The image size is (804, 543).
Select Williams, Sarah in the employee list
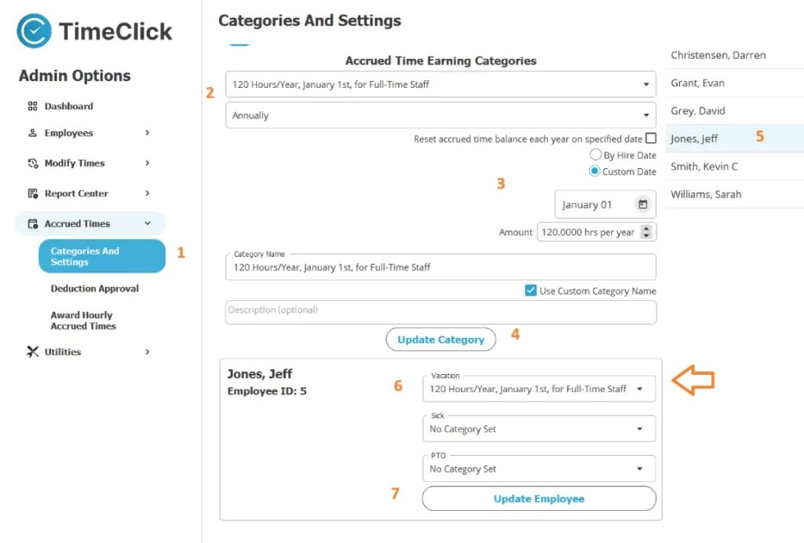tap(706, 194)
